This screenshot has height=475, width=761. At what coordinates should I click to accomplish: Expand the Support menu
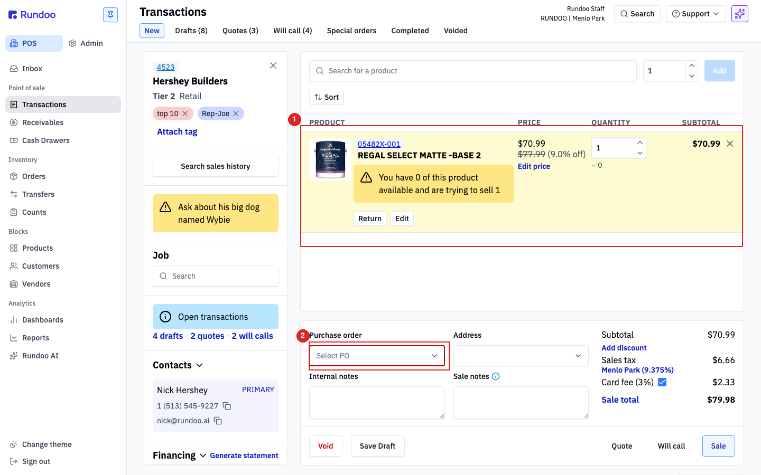(695, 14)
